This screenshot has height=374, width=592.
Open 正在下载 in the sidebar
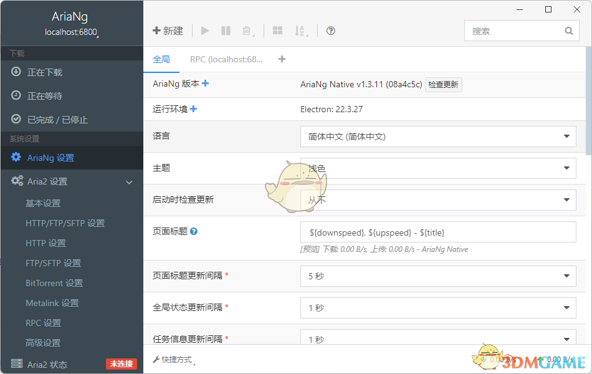pos(72,72)
